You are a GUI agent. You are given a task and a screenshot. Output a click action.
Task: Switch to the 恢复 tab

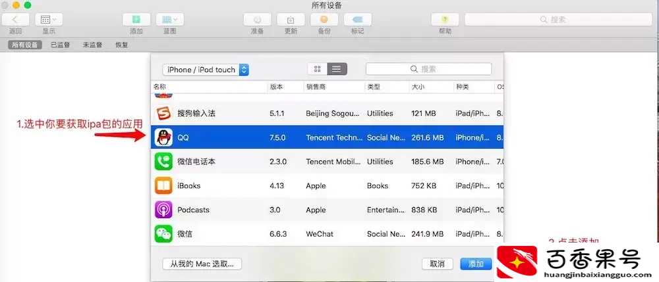tap(122, 45)
